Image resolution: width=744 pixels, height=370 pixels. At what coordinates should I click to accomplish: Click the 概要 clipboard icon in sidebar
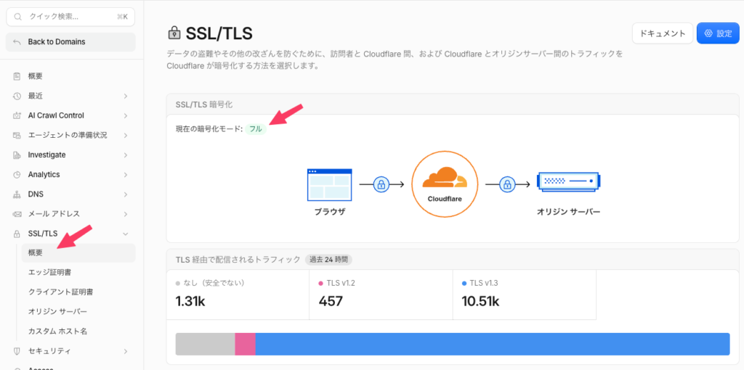tap(17, 75)
